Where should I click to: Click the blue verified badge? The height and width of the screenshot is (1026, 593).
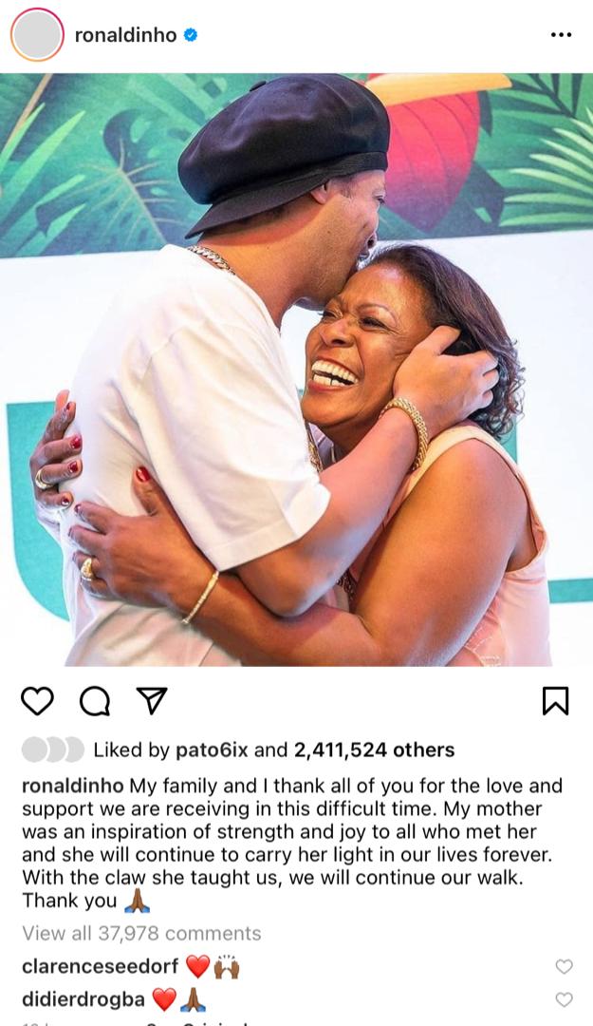[x=191, y=35]
